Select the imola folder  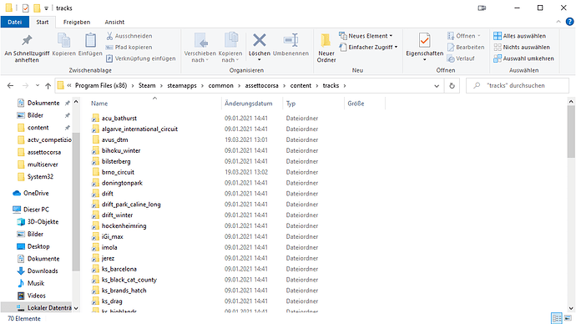pyautogui.click(x=109, y=247)
